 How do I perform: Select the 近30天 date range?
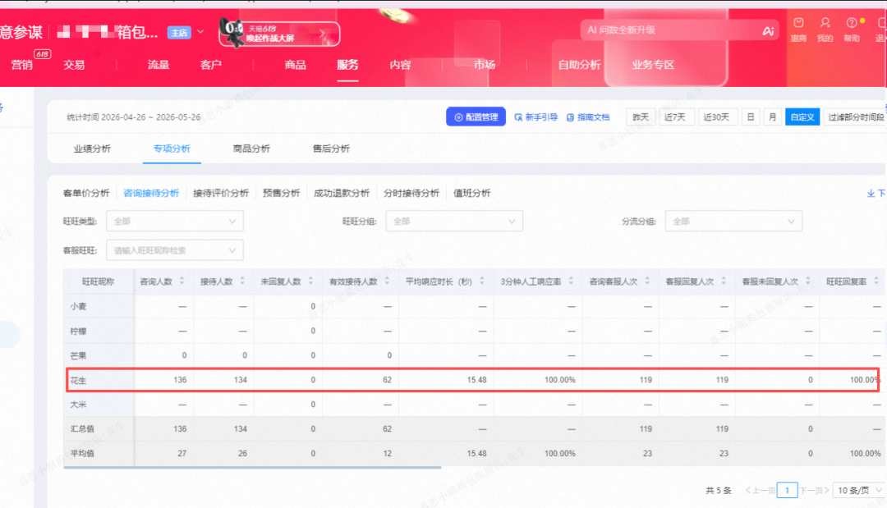click(x=716, y=117)
